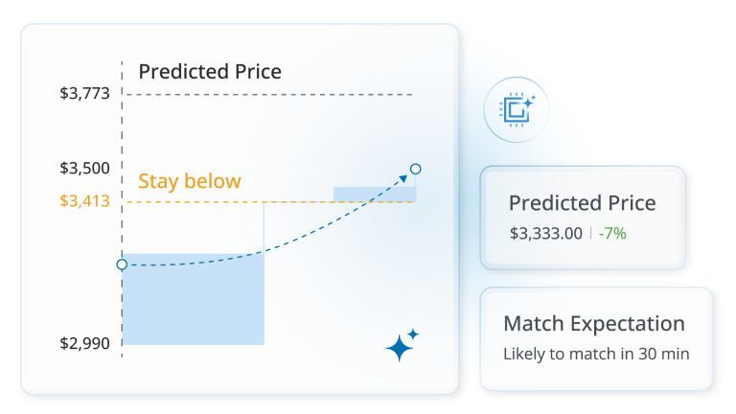
Task: Click the curve's starting point circle
Action: pyautogui.click(x=122, y=264)
